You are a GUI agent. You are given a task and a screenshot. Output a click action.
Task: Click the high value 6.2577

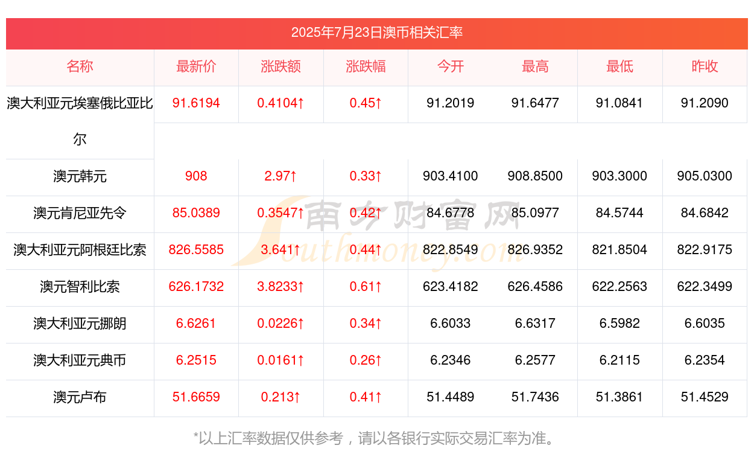tap(535, 360)
